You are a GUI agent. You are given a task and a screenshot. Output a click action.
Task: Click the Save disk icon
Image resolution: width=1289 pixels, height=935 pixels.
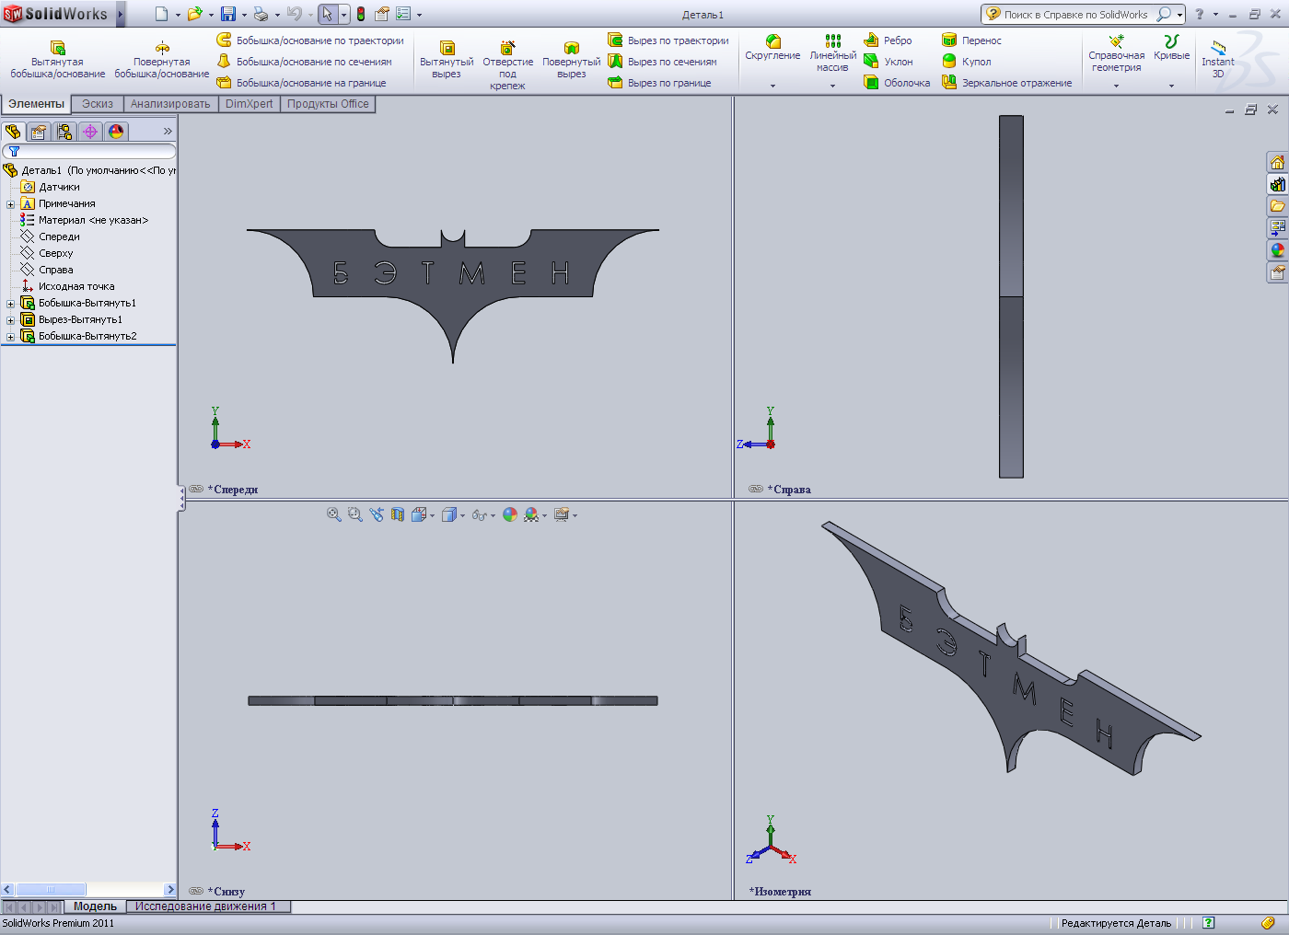227,14
